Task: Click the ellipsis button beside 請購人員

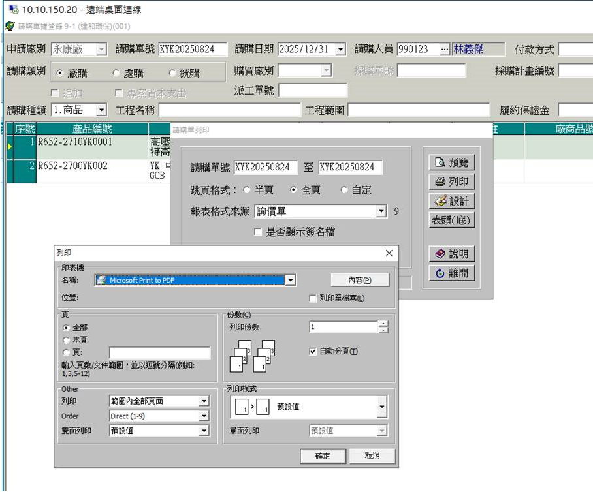Action: tap(445, 50)
